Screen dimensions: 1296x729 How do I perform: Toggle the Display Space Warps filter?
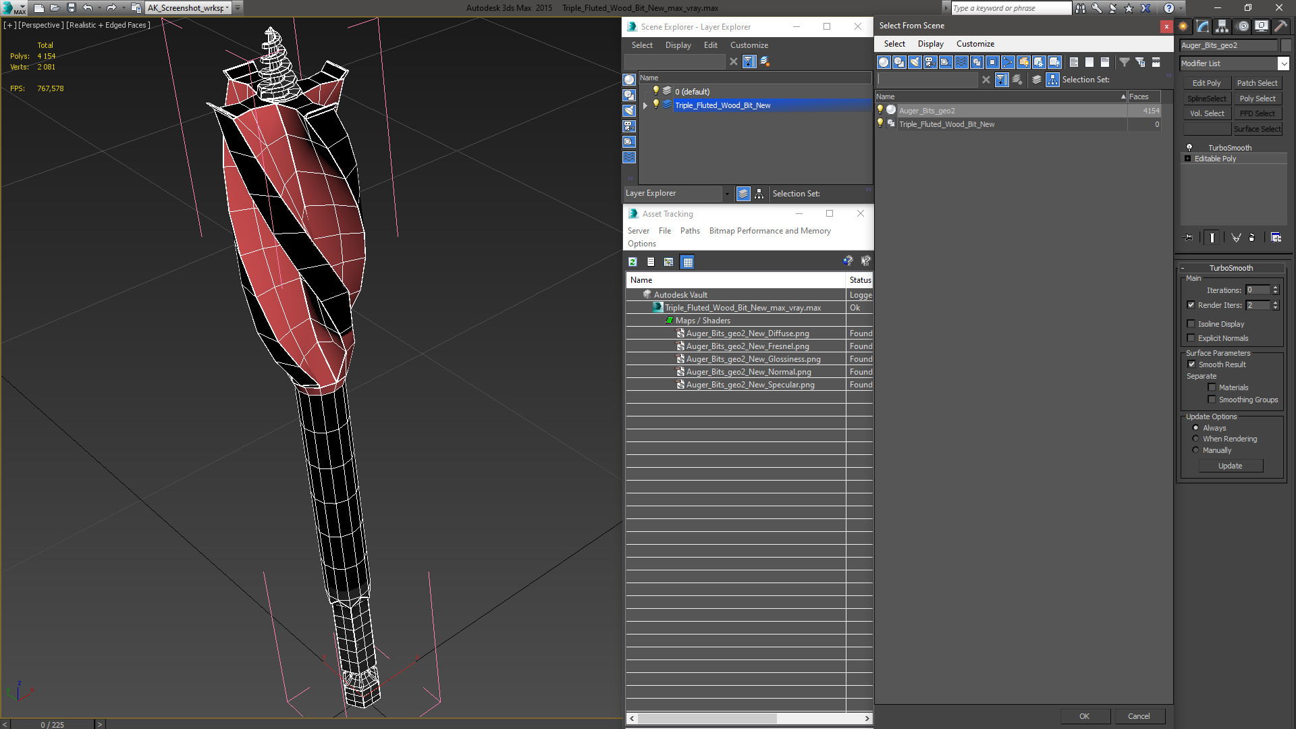(961, 62)
